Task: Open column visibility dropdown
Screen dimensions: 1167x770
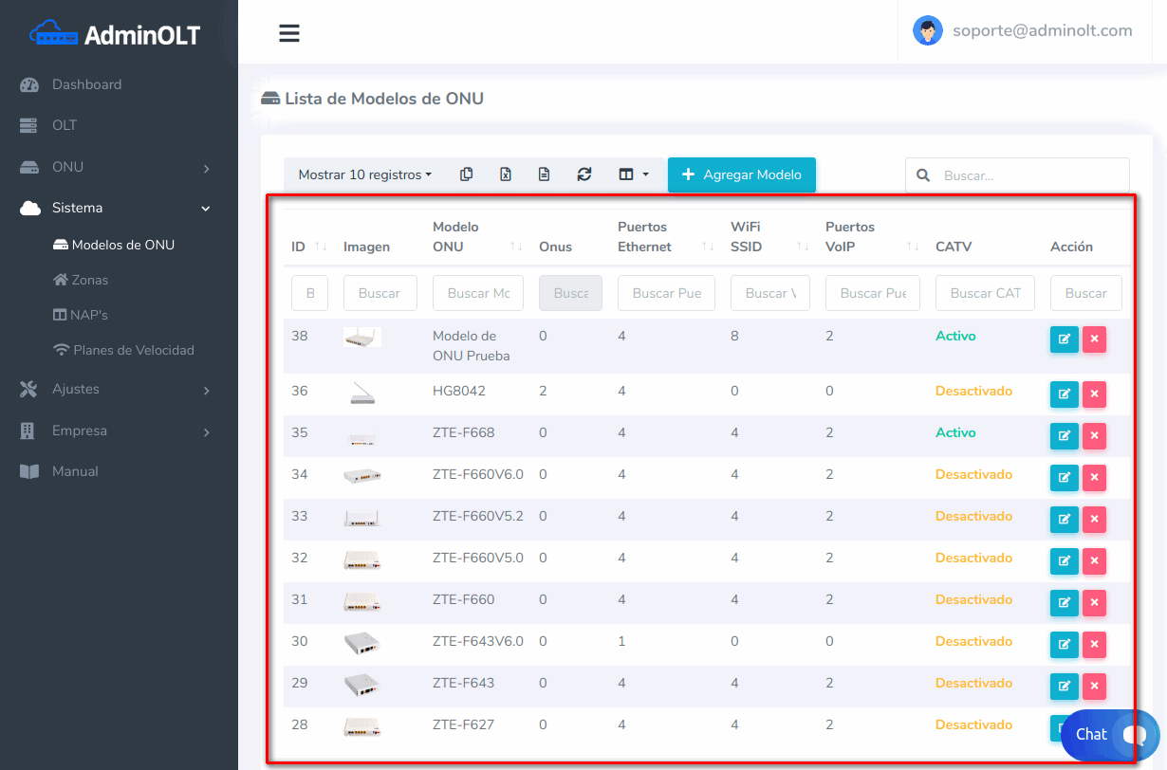Action: [x=633, y=174]
